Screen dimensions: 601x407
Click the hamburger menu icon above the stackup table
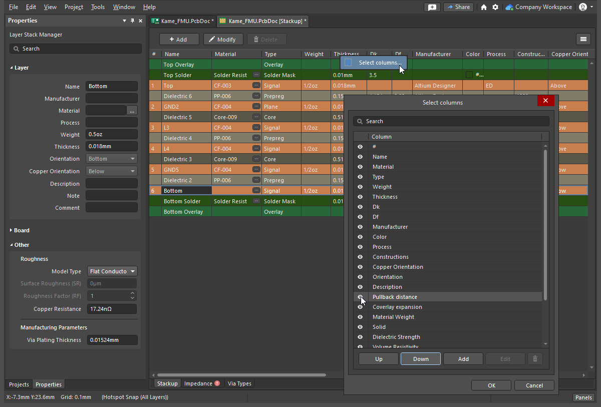pos(582,39)
